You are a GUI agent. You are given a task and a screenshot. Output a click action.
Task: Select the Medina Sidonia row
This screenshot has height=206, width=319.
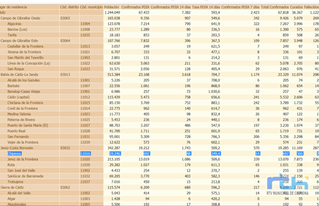159,114
